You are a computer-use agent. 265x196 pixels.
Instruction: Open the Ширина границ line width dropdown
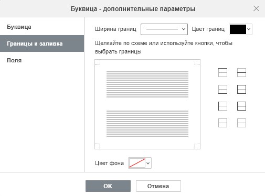click(x=164, y=29)
